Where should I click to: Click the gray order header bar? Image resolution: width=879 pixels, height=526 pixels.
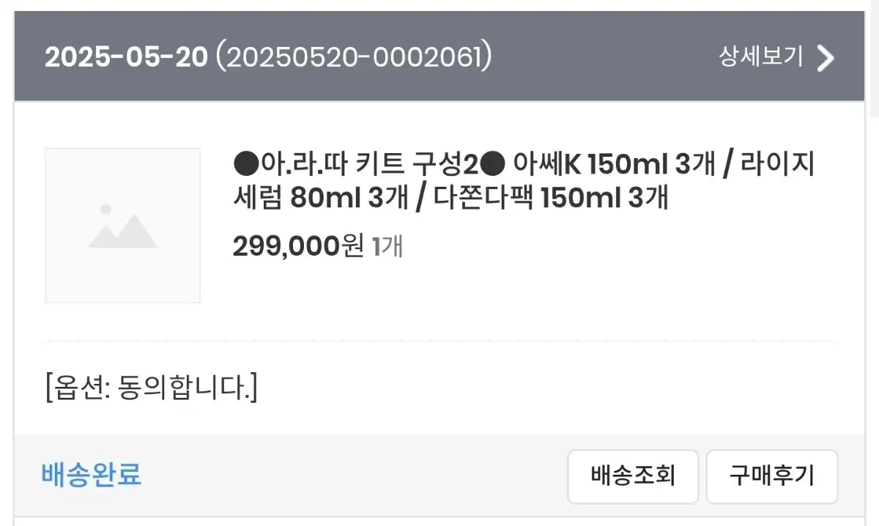(439, 56)
